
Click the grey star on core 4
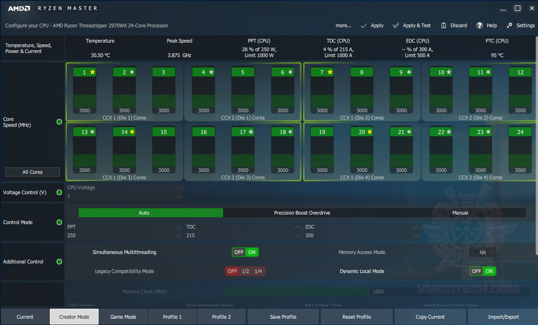[211, 72]
